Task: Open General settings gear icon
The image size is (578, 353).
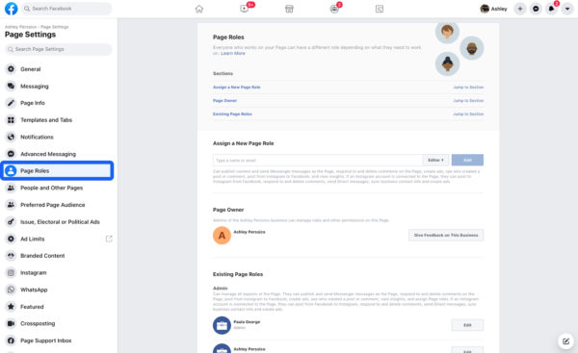Action: coord(11,69)
